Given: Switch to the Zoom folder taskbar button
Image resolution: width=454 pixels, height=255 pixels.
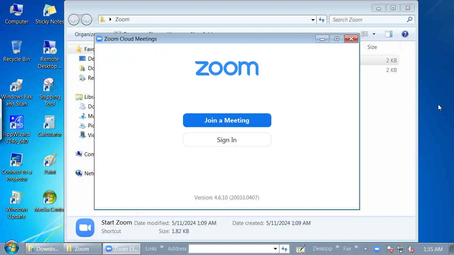Looking at the screenshot, I should tap(82, 249).
